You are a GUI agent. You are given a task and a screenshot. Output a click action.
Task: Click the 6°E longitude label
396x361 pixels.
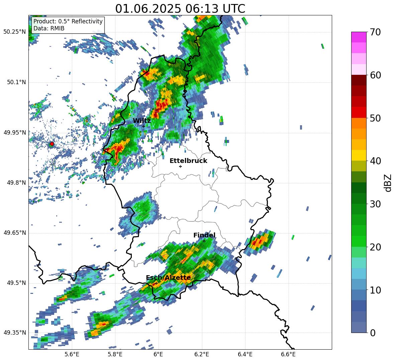[158, 354]
